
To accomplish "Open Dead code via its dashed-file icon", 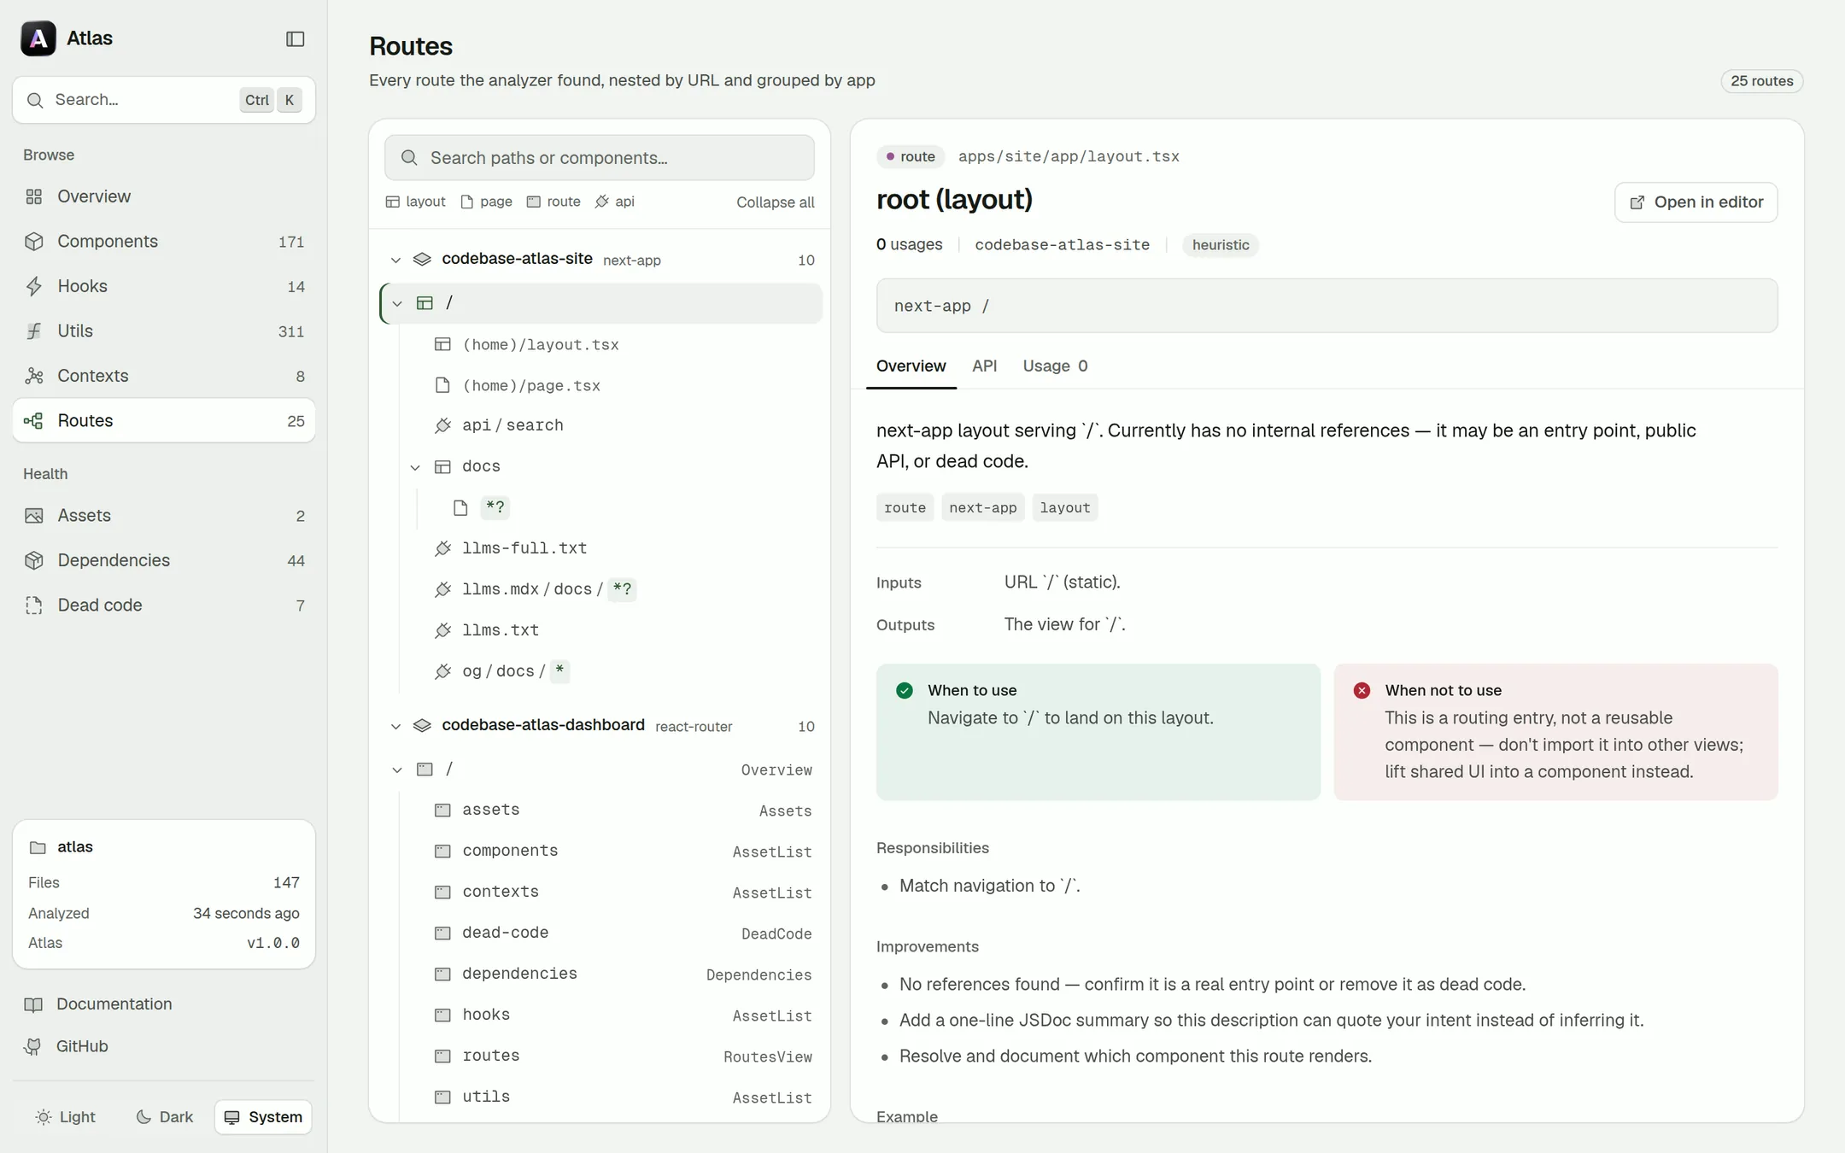I will [34, 605].
